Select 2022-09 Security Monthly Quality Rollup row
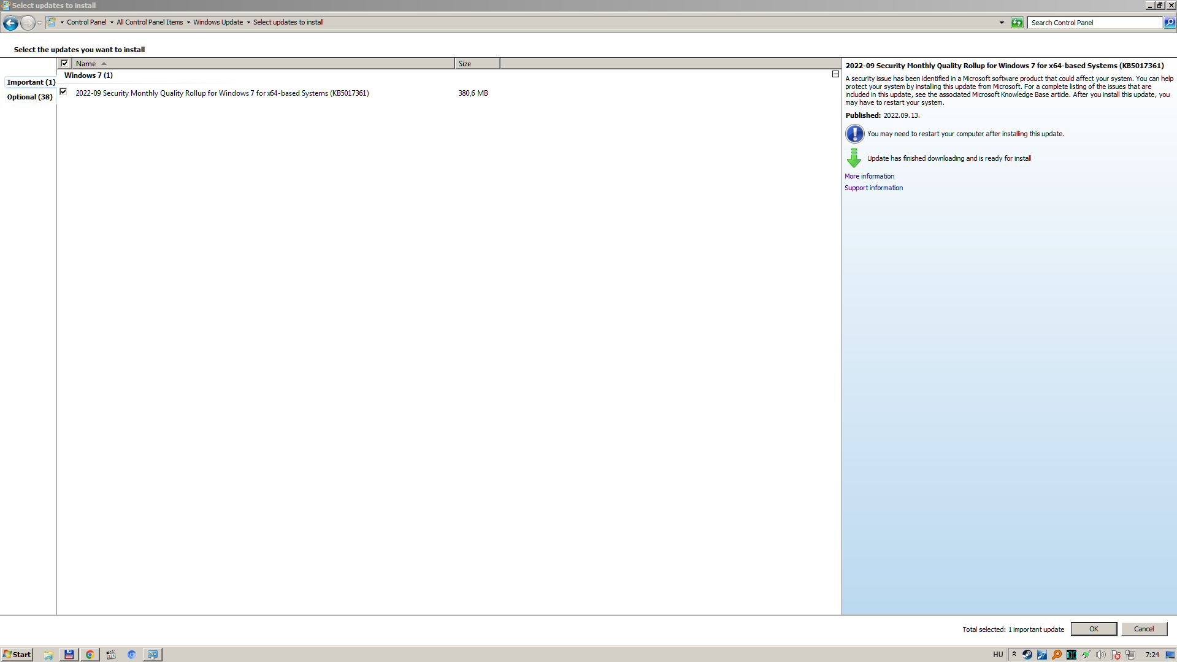This screenshot has height=662, width=1177. click(222, 93)
